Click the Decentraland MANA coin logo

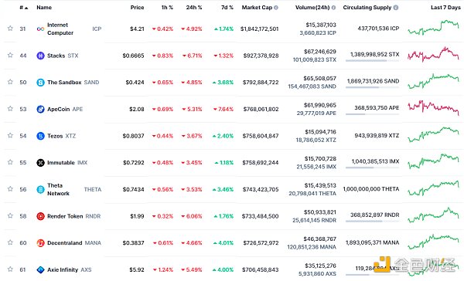tap(40, 243)
